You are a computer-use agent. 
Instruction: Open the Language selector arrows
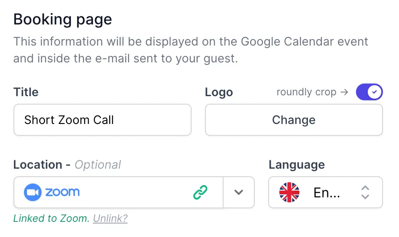click(x=365, y=192)
